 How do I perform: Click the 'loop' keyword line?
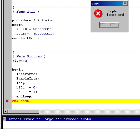click(21, 83)
